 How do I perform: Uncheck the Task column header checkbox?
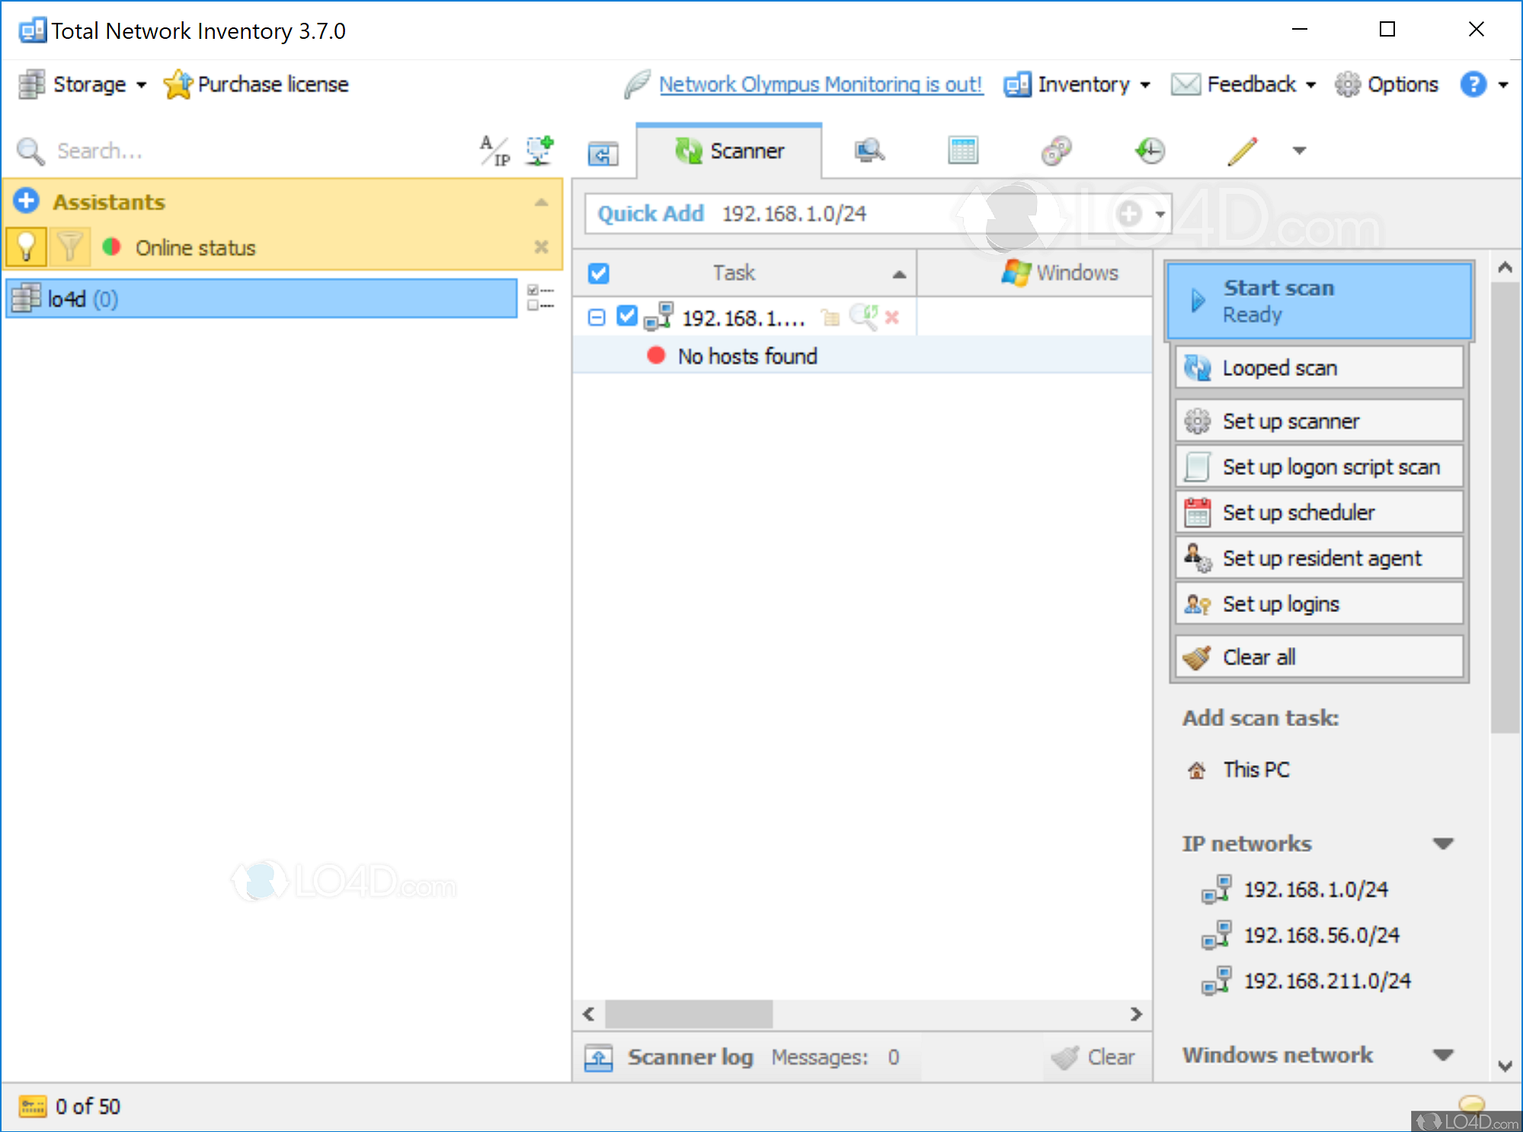pyautogui.click(x=599, y=273)
